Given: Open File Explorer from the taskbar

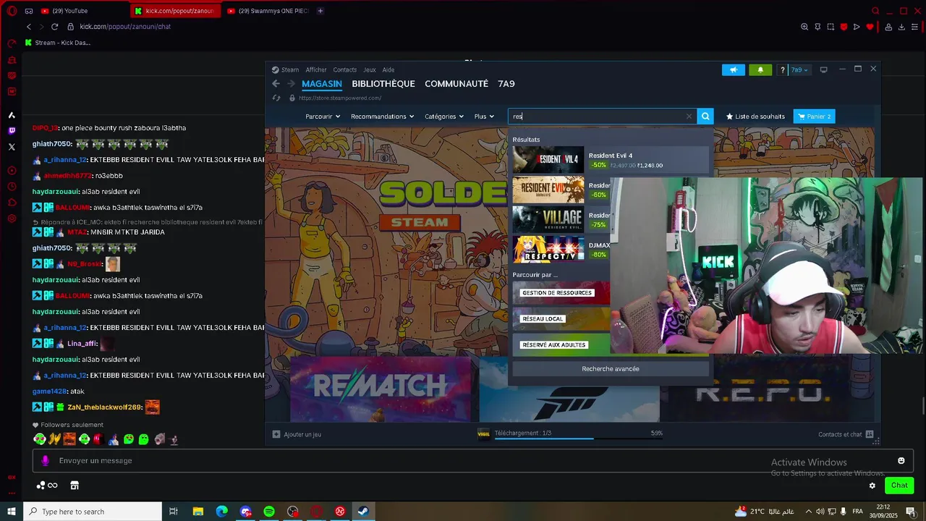Looking at the screenshot, I should [x=197, y=512].
